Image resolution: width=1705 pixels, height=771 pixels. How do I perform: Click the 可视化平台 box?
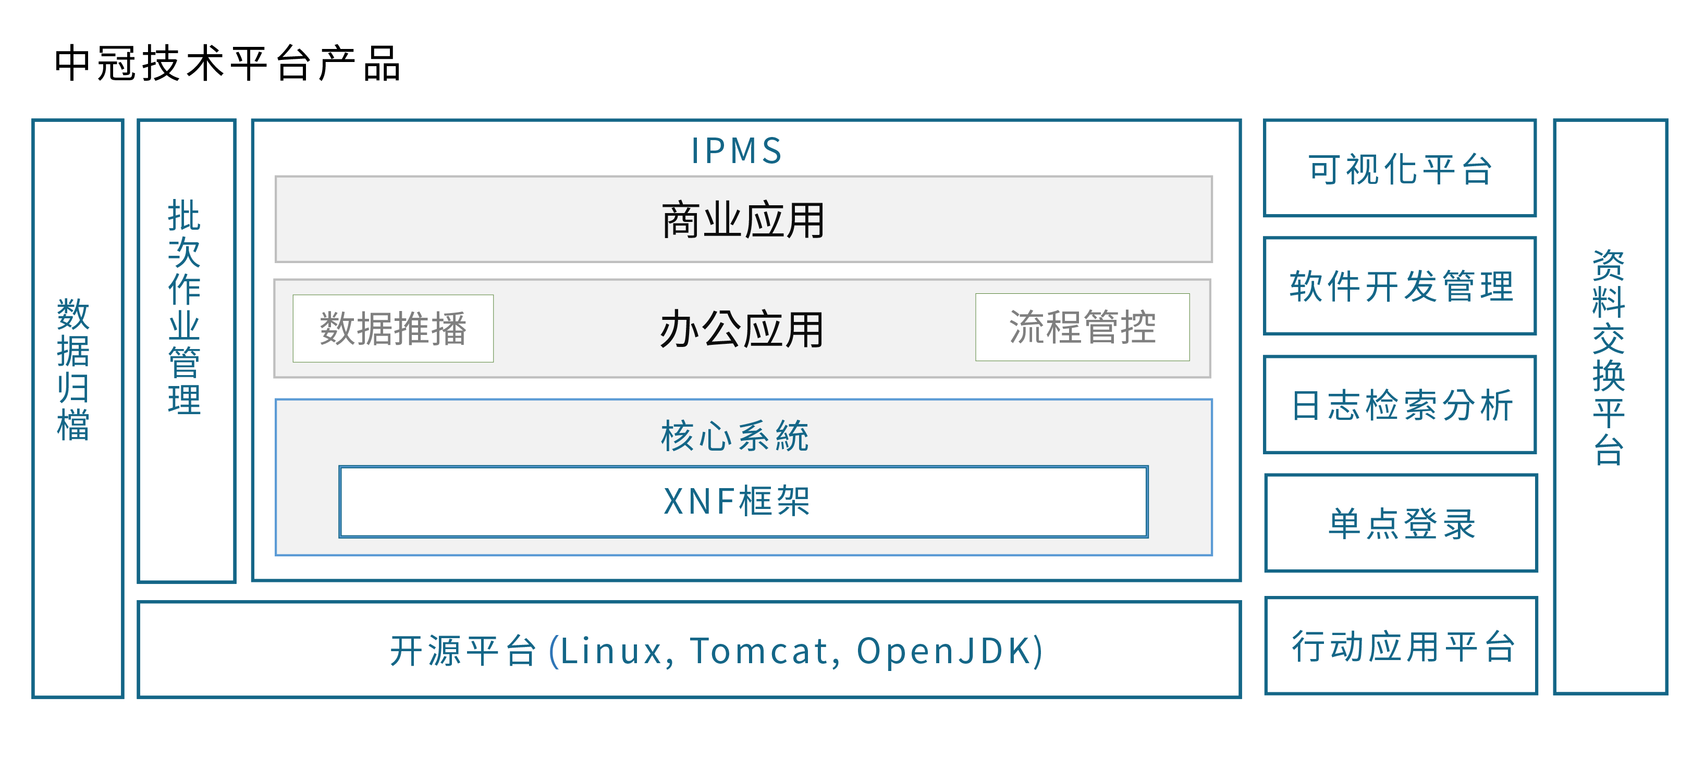click(1400, 168)
